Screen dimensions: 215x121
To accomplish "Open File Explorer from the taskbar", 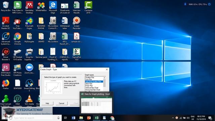I will [81, 118].
